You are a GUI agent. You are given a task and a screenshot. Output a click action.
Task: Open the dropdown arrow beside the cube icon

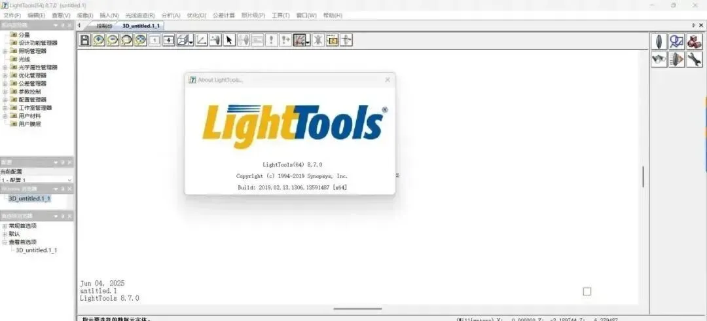[192, 42]
